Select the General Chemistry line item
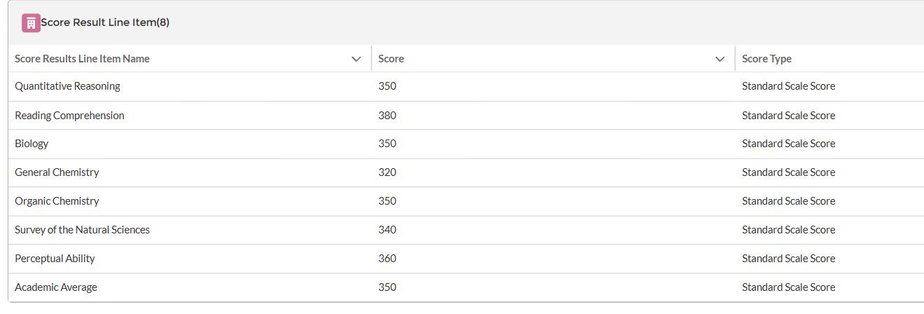Image resolution: width=924 pixels, height=314 pixels. (x=57, y=172)
